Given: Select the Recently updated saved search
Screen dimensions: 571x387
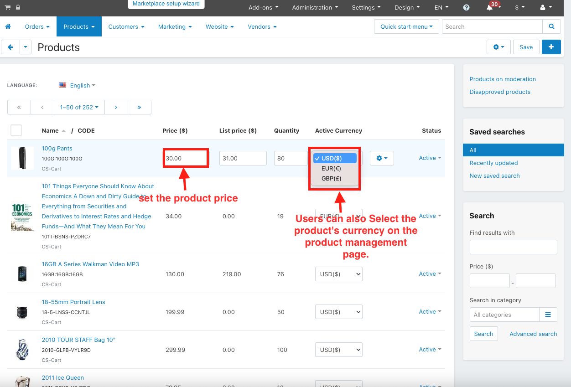Looking at the screenshot, I should [x=493, y=163].
